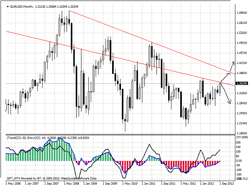Click the 1.52610 price scale label
This screenshot has height=194, width=252.
click(x=242, y=33)
